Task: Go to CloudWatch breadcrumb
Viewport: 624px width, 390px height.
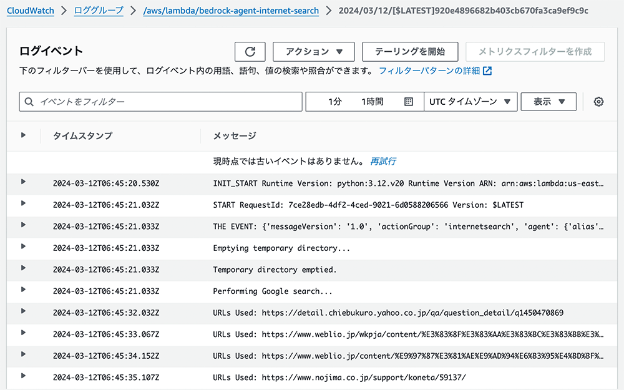Action: coord(30,11)
